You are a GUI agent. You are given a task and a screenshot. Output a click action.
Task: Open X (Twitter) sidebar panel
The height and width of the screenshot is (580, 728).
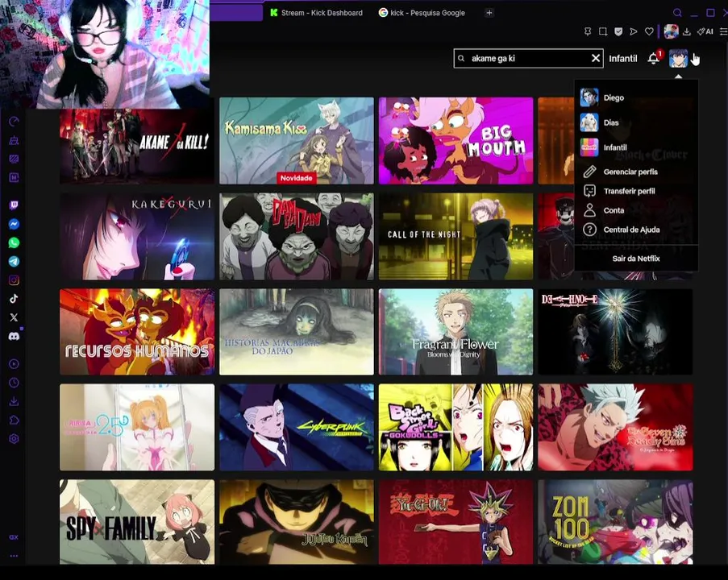click(14, 317)
